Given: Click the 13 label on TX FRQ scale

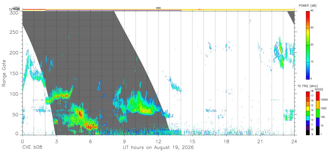Looking at the screenshot, I should click(x=312, y=115).
